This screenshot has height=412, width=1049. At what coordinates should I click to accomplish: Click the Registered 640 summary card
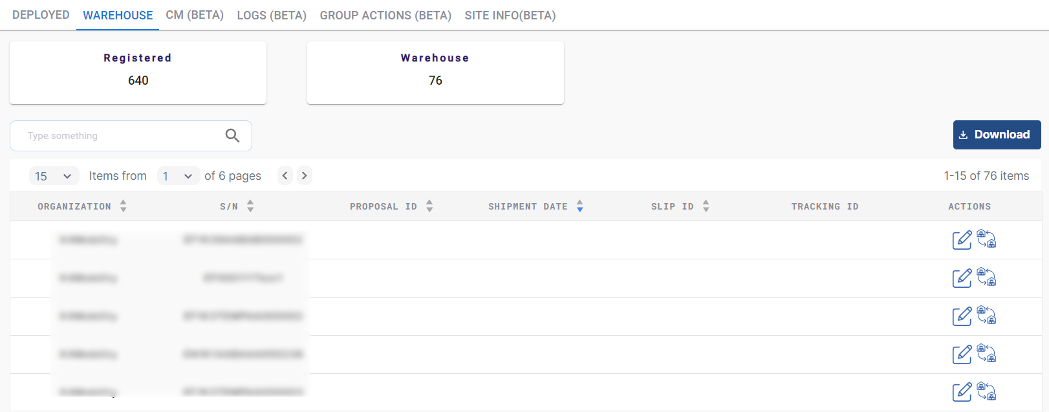click(x=138, y=72)
